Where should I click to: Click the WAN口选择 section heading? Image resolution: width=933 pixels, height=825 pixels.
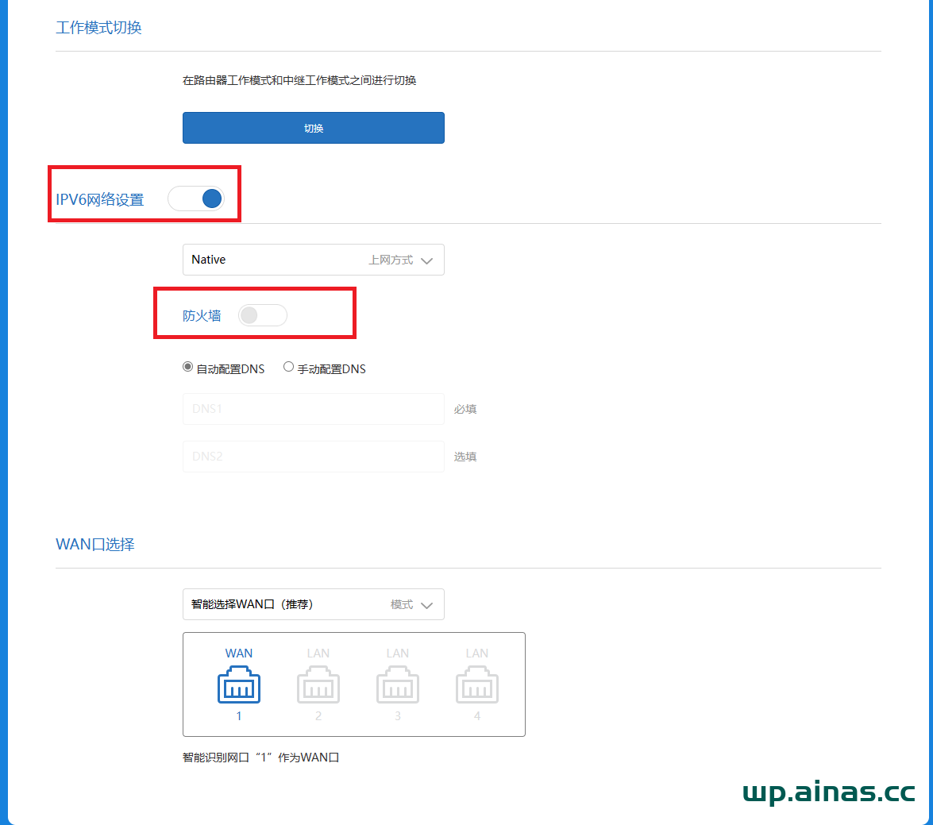94,544
